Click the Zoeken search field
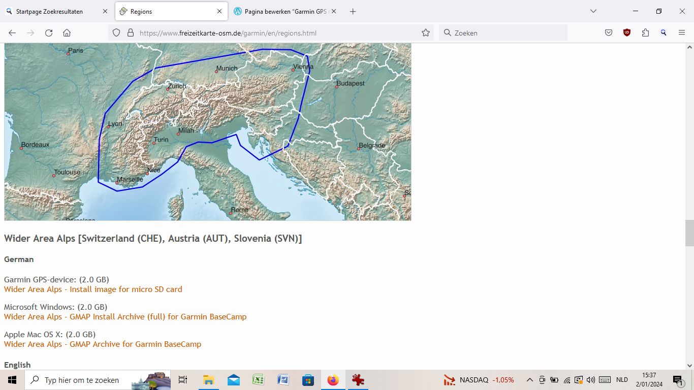 pos(503,33)
